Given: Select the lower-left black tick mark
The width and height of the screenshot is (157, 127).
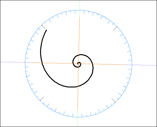Looking at the screenshot, I should click(x=42, y=99).
